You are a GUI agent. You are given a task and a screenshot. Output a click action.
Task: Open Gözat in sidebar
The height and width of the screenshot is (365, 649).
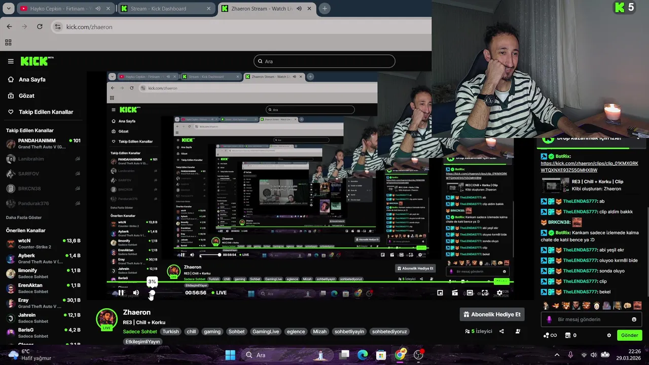pyautogui.click(x=26, y=96)
